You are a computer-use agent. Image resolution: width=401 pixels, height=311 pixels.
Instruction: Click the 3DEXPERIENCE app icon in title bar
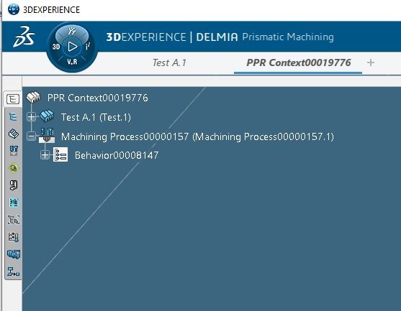tap(14, 9)
